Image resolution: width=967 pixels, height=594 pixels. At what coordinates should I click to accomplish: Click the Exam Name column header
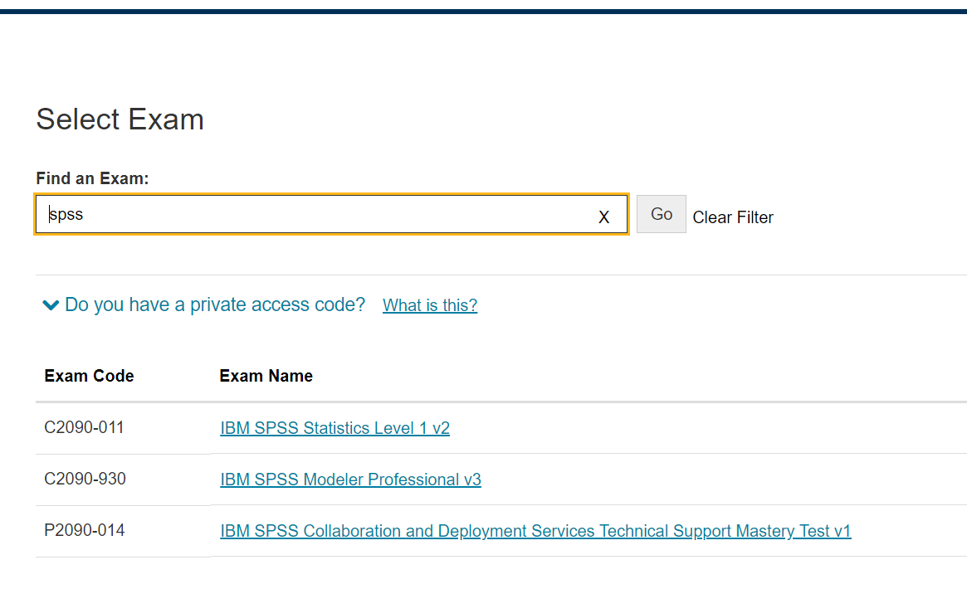pyautogui.click(x=266, y=376)
